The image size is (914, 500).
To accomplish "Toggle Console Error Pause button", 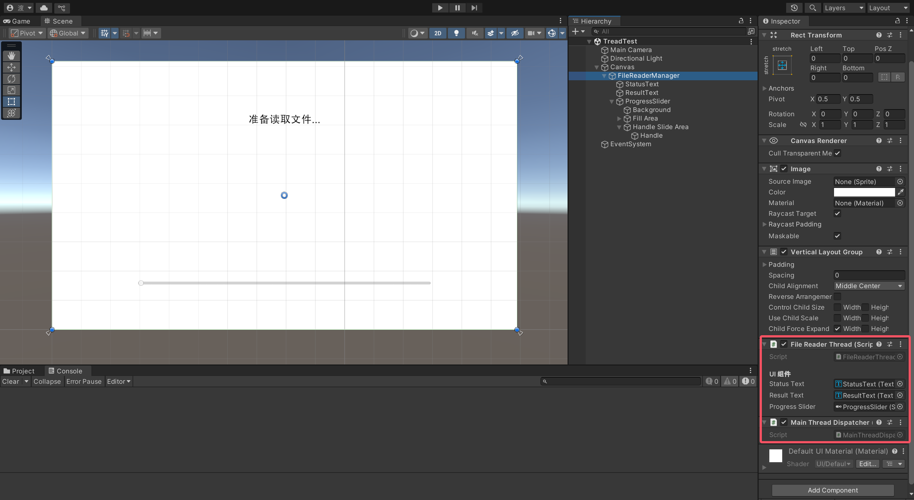I will [84, 381].
